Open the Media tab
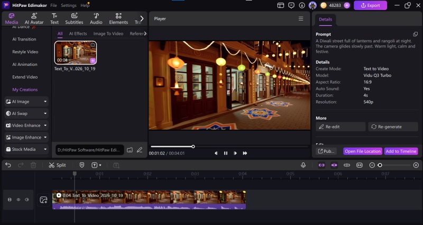Screen dimensions: 423x225 click(x=11, y=18)
